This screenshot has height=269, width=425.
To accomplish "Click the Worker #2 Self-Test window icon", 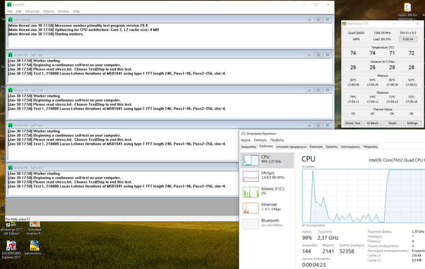I will (x=10, y=90).
